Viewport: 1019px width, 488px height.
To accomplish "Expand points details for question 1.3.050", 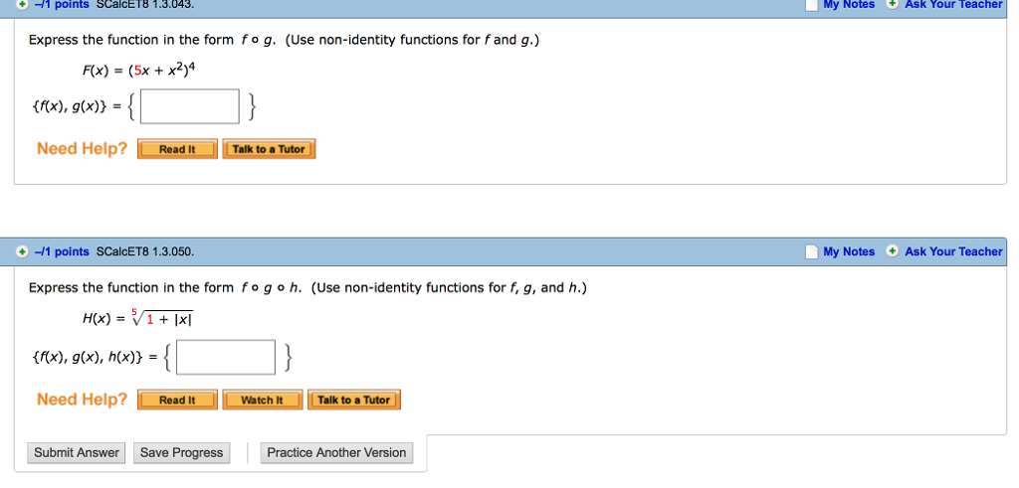I will pos(22,252).
